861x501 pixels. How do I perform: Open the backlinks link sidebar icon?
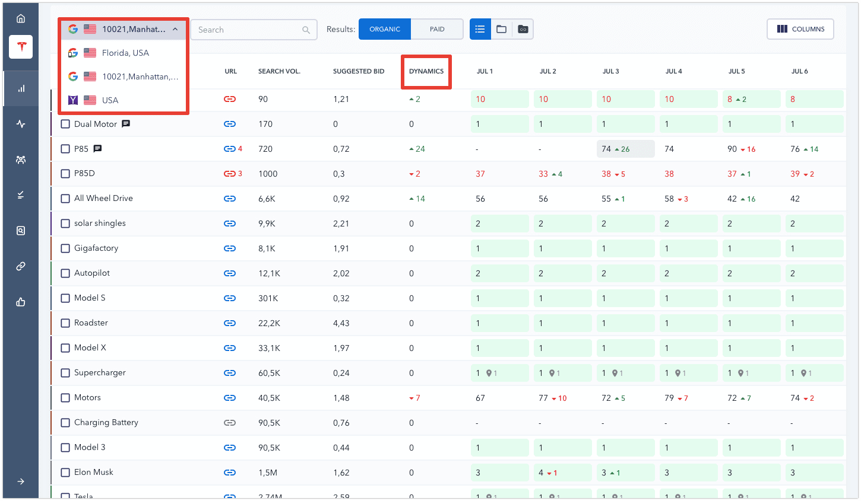(x=21, y=266)
